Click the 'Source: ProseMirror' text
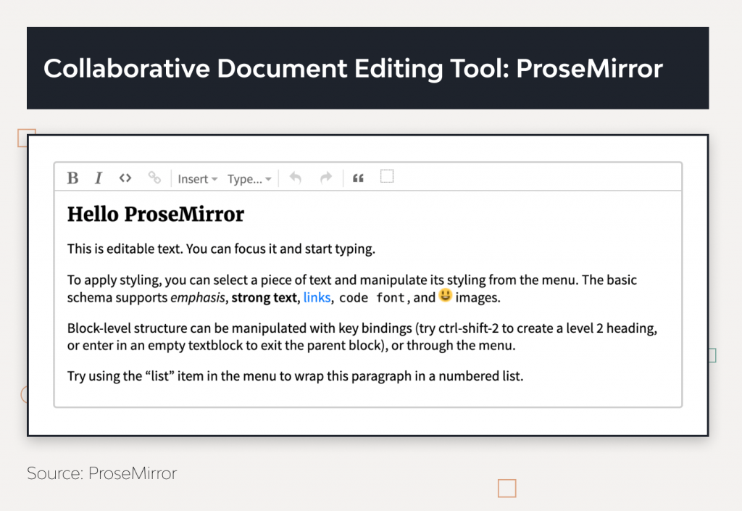The image size is (742, 511). click(101, 473)
